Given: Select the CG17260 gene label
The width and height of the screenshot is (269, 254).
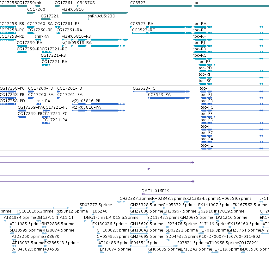Looking at the screenshot, I should click(x=36, y=9).
